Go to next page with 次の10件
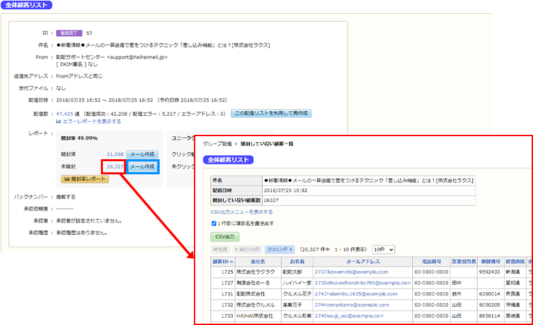This screenshot has height=325, width=533. [280, 249]
